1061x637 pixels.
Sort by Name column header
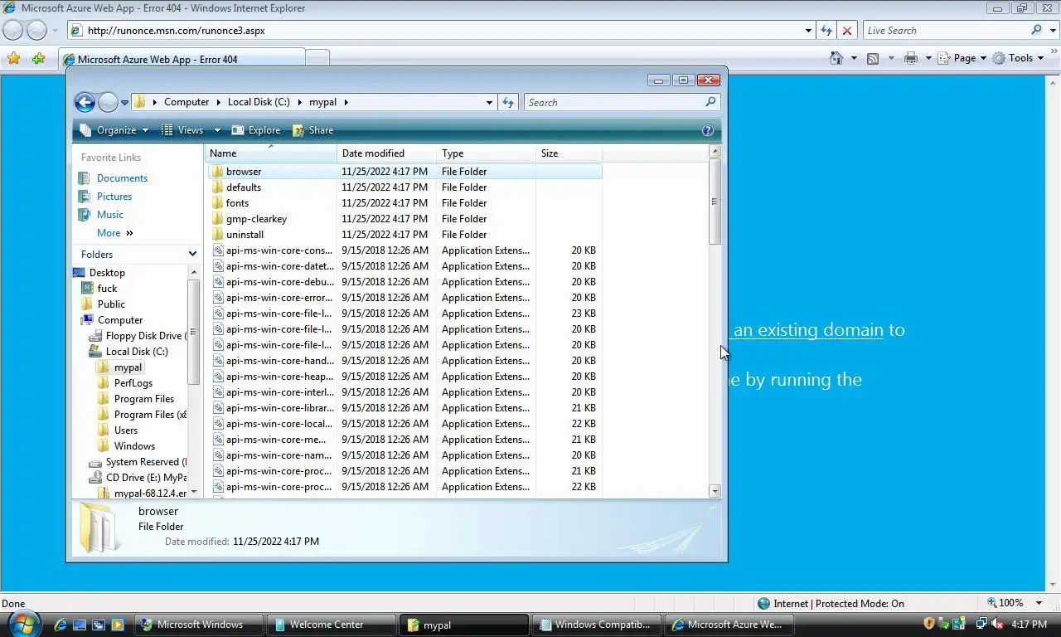[270, 153]
